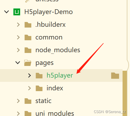Click the h5player folder icon
This screenshot has width=130, height=116.
pos(39,75)
